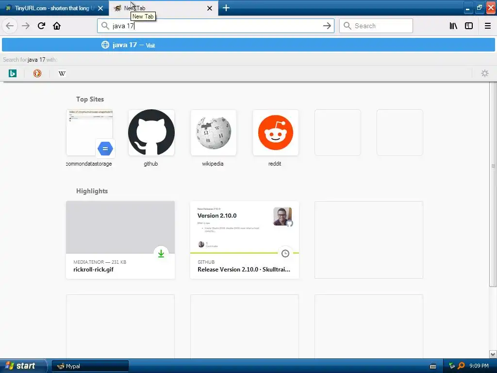
Task: Search java 17 with Wikipedia icon
Action: click(62, 74)
